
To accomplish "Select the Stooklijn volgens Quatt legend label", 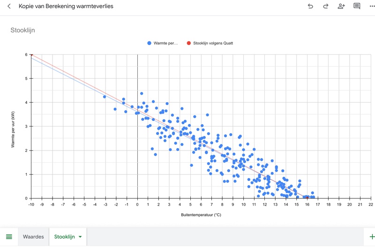I will point(213,43).
